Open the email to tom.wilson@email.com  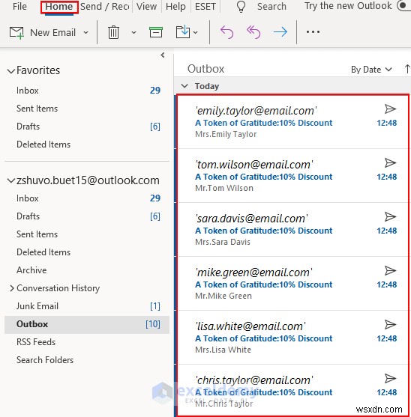292,176
